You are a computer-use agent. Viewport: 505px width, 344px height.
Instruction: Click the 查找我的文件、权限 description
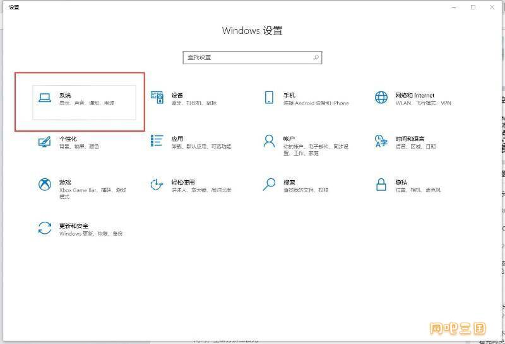coord(306,190)
